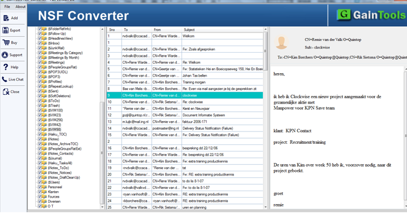Toggle the (Haiku_TOC) checkbox
The height and width of the screenshot is (214, 407).
coord(40,134)
